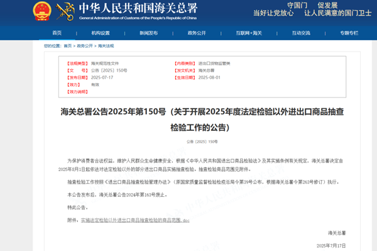Click the national emblem icon in header

[42, 11]
